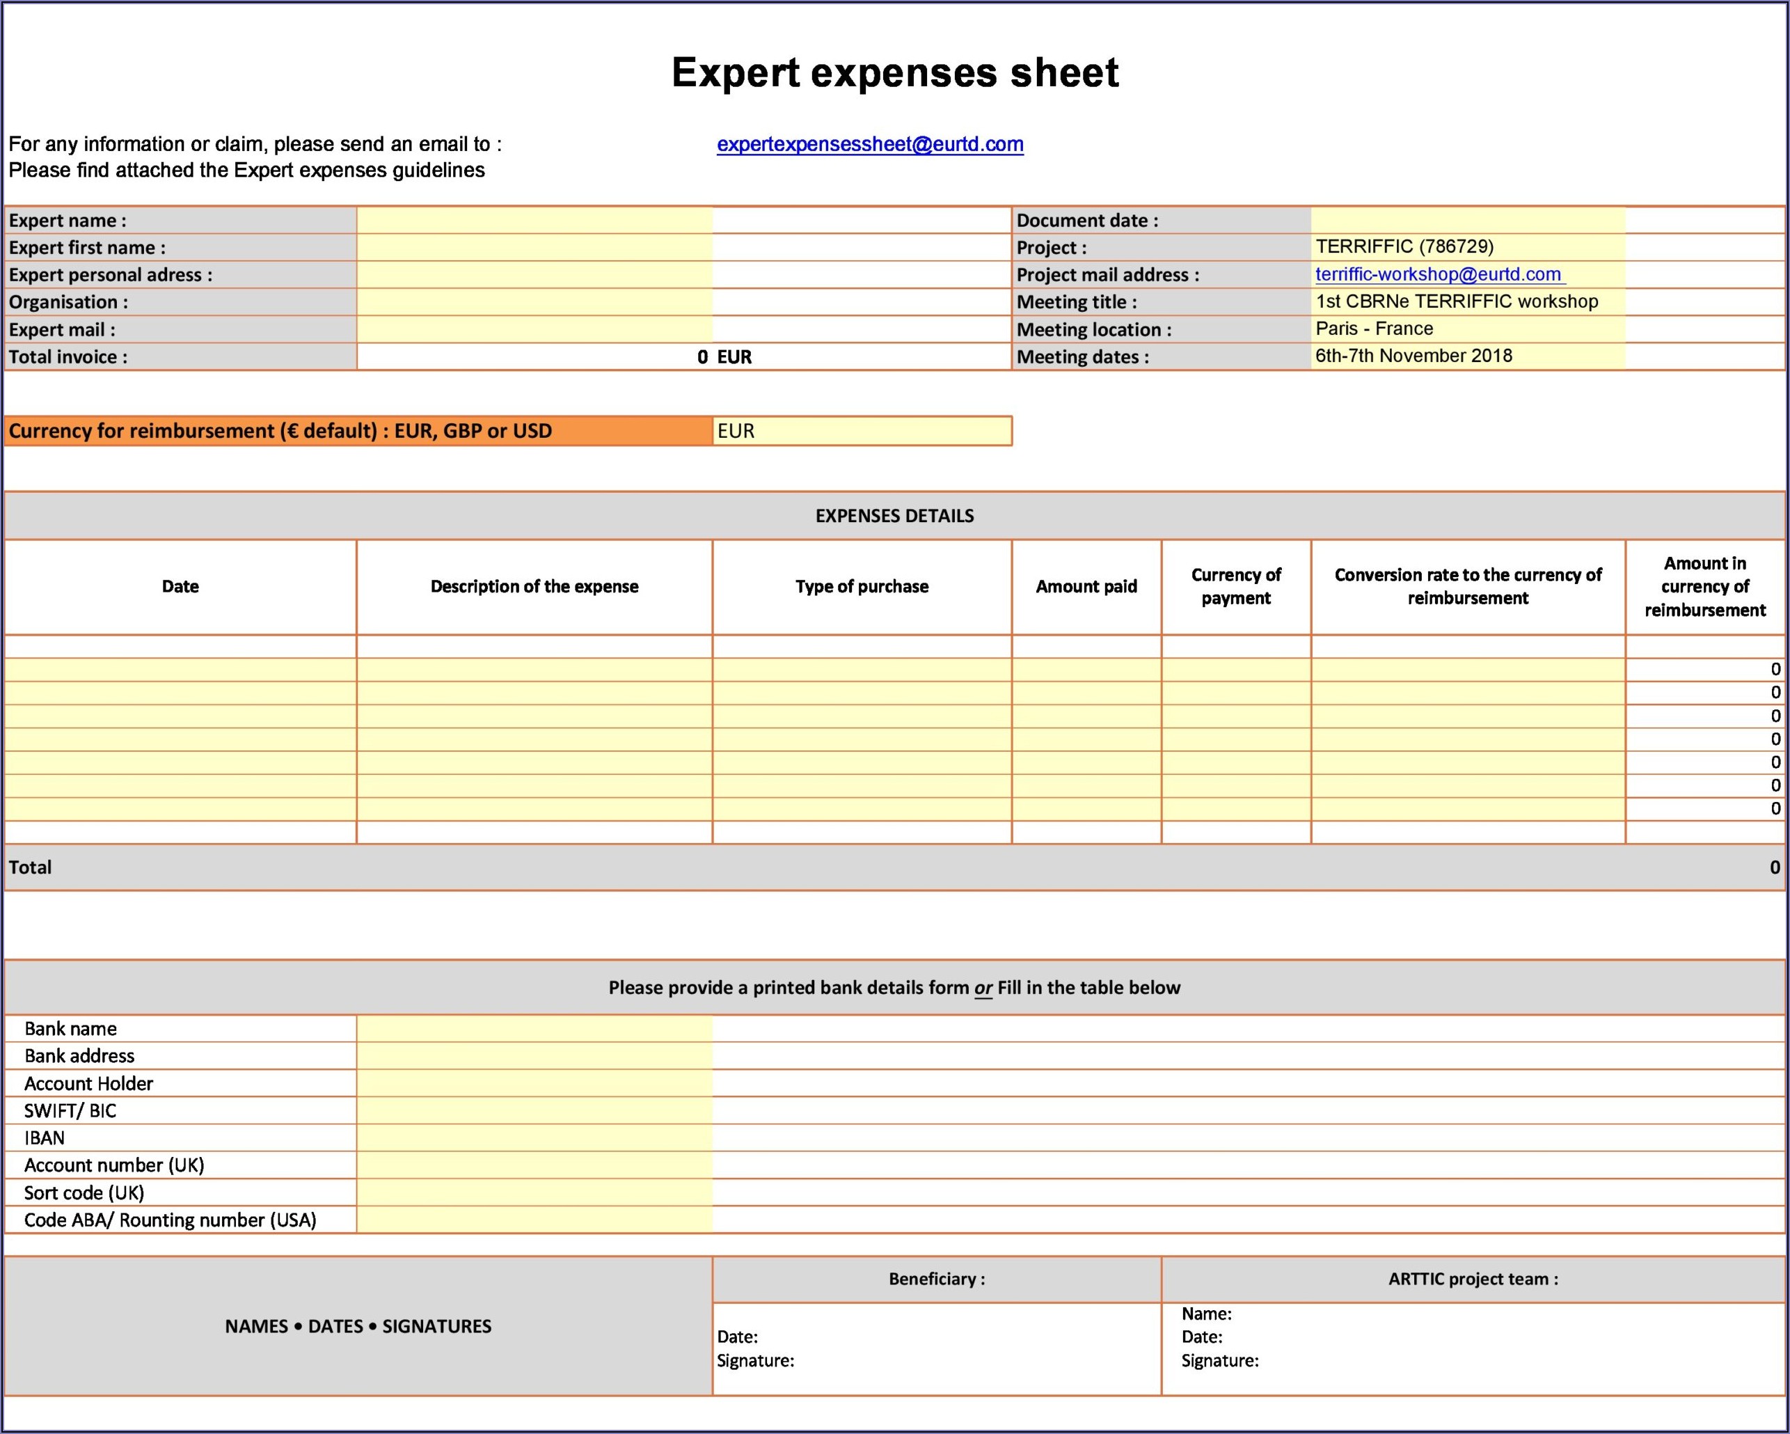
Task: Select the Bank address input field
Action: tap(534, 1056)
